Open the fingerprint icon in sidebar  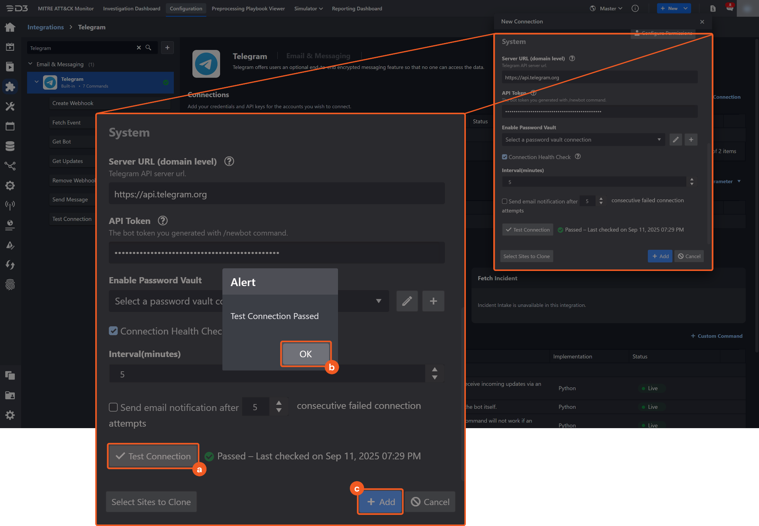click(10, 285)
